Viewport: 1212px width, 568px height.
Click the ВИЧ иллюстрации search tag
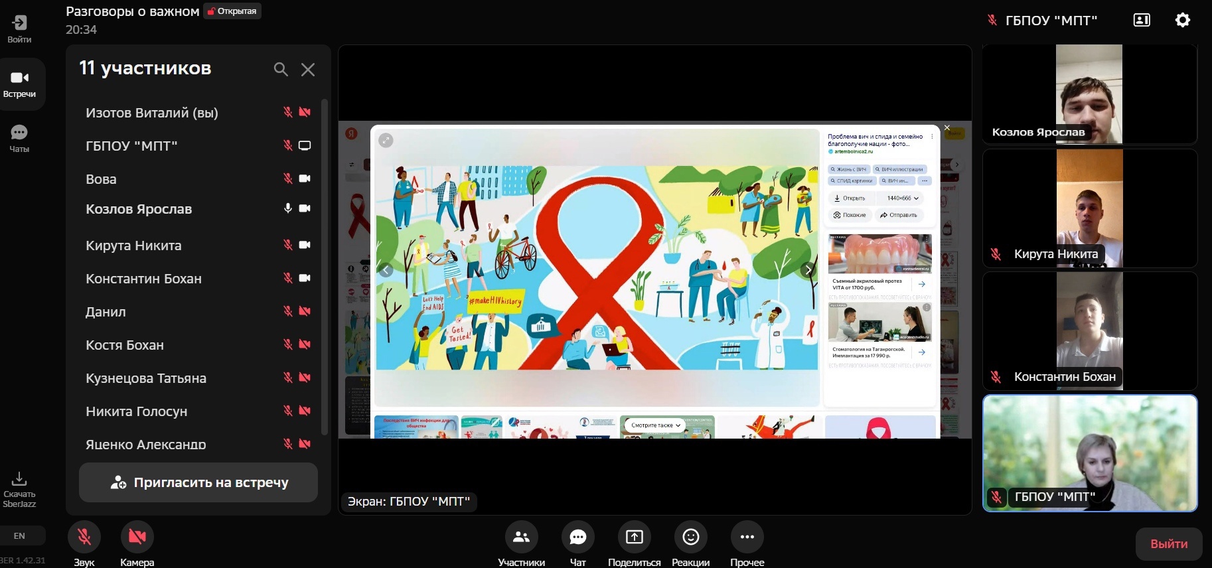click(x=899, y=169)
